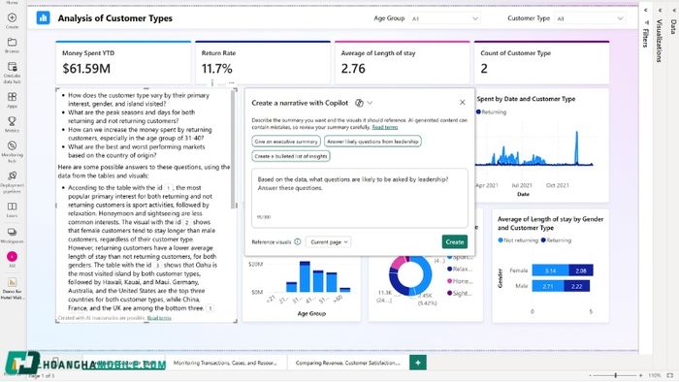Choose Create a bulleted list of insights

coord(291,156)
